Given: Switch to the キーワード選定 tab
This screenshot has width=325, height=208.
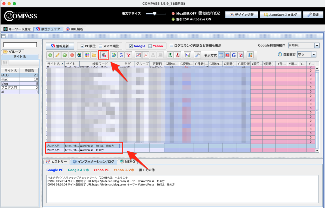Looking at the screenshot, I should (17, 29).
